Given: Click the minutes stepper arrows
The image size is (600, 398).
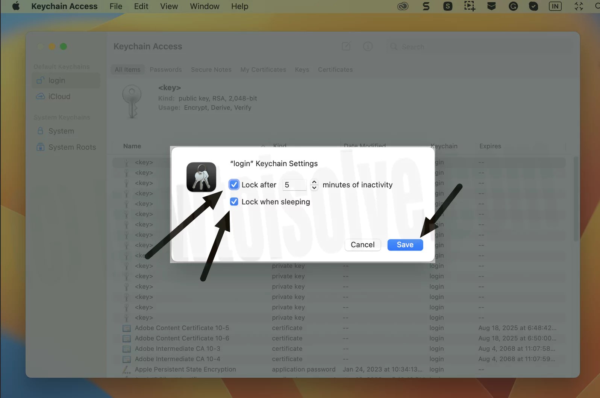Looking at the screenshot, I should pos(314,185).
